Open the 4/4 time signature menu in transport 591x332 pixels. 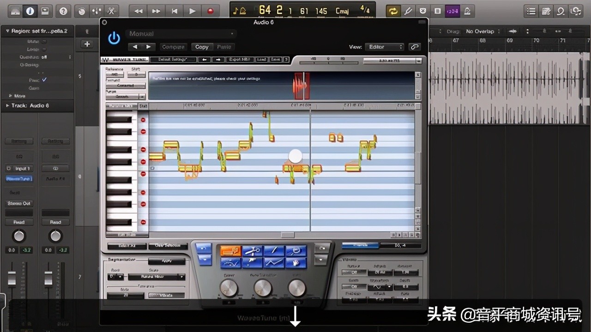[364, 10]
